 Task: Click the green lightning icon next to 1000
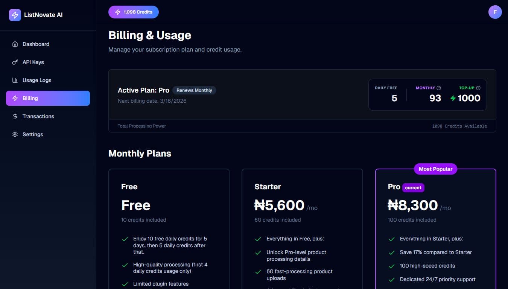click(453, 98)
